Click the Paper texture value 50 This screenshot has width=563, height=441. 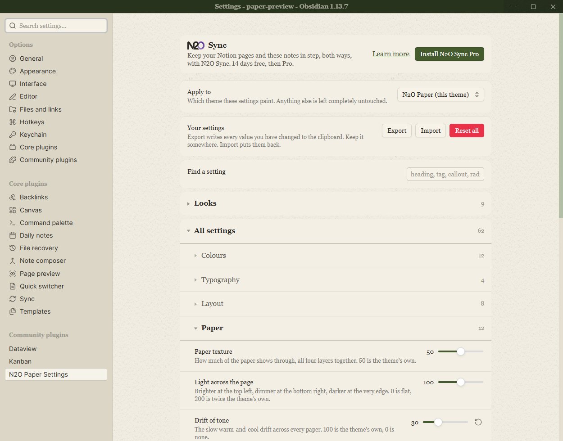pos(430,352)
